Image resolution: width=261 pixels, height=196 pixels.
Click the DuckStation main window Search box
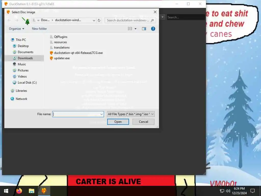point(186,17)
